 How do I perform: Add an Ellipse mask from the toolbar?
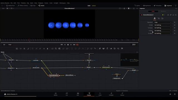(x=76, y=49)
